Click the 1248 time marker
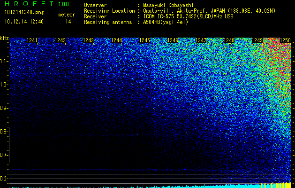The image size is (295, 188). coord(229,40)
